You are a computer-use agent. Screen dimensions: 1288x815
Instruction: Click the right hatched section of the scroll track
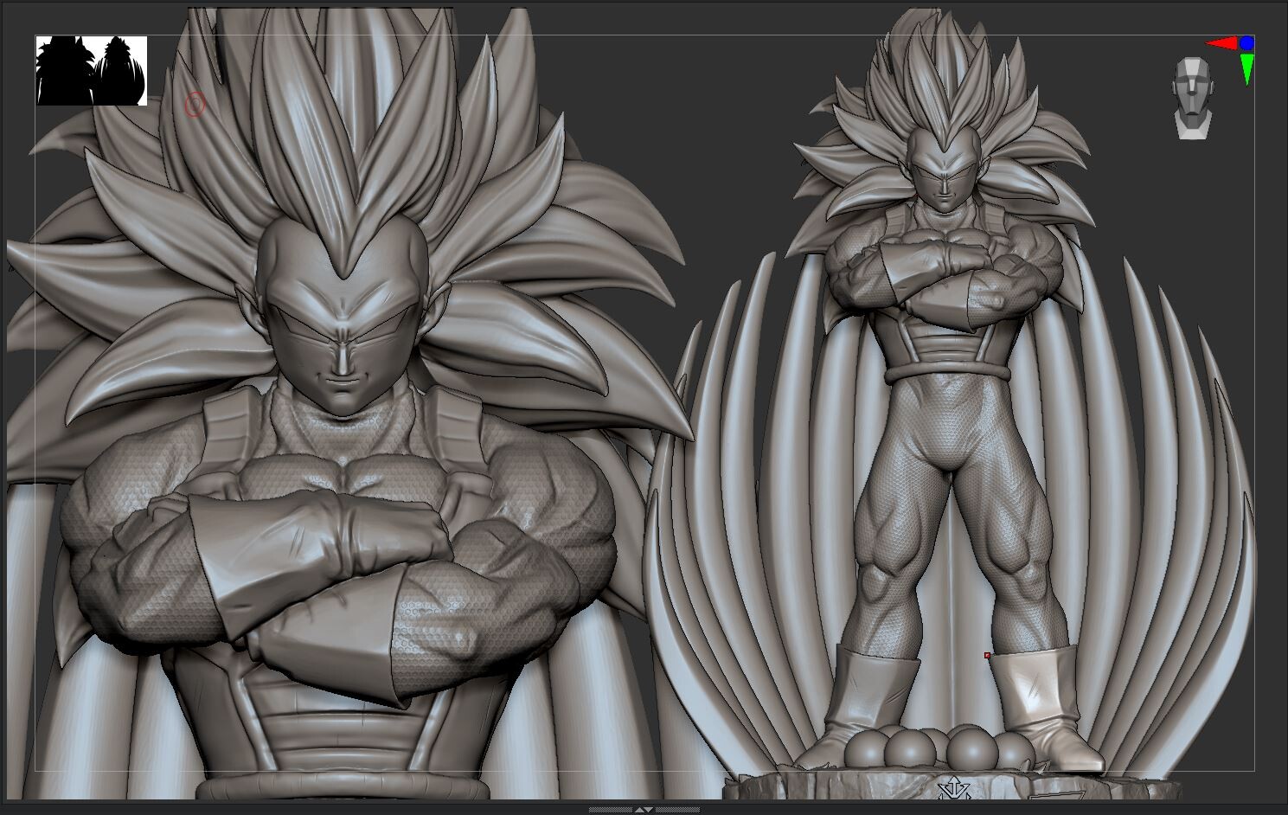(679, 808)
